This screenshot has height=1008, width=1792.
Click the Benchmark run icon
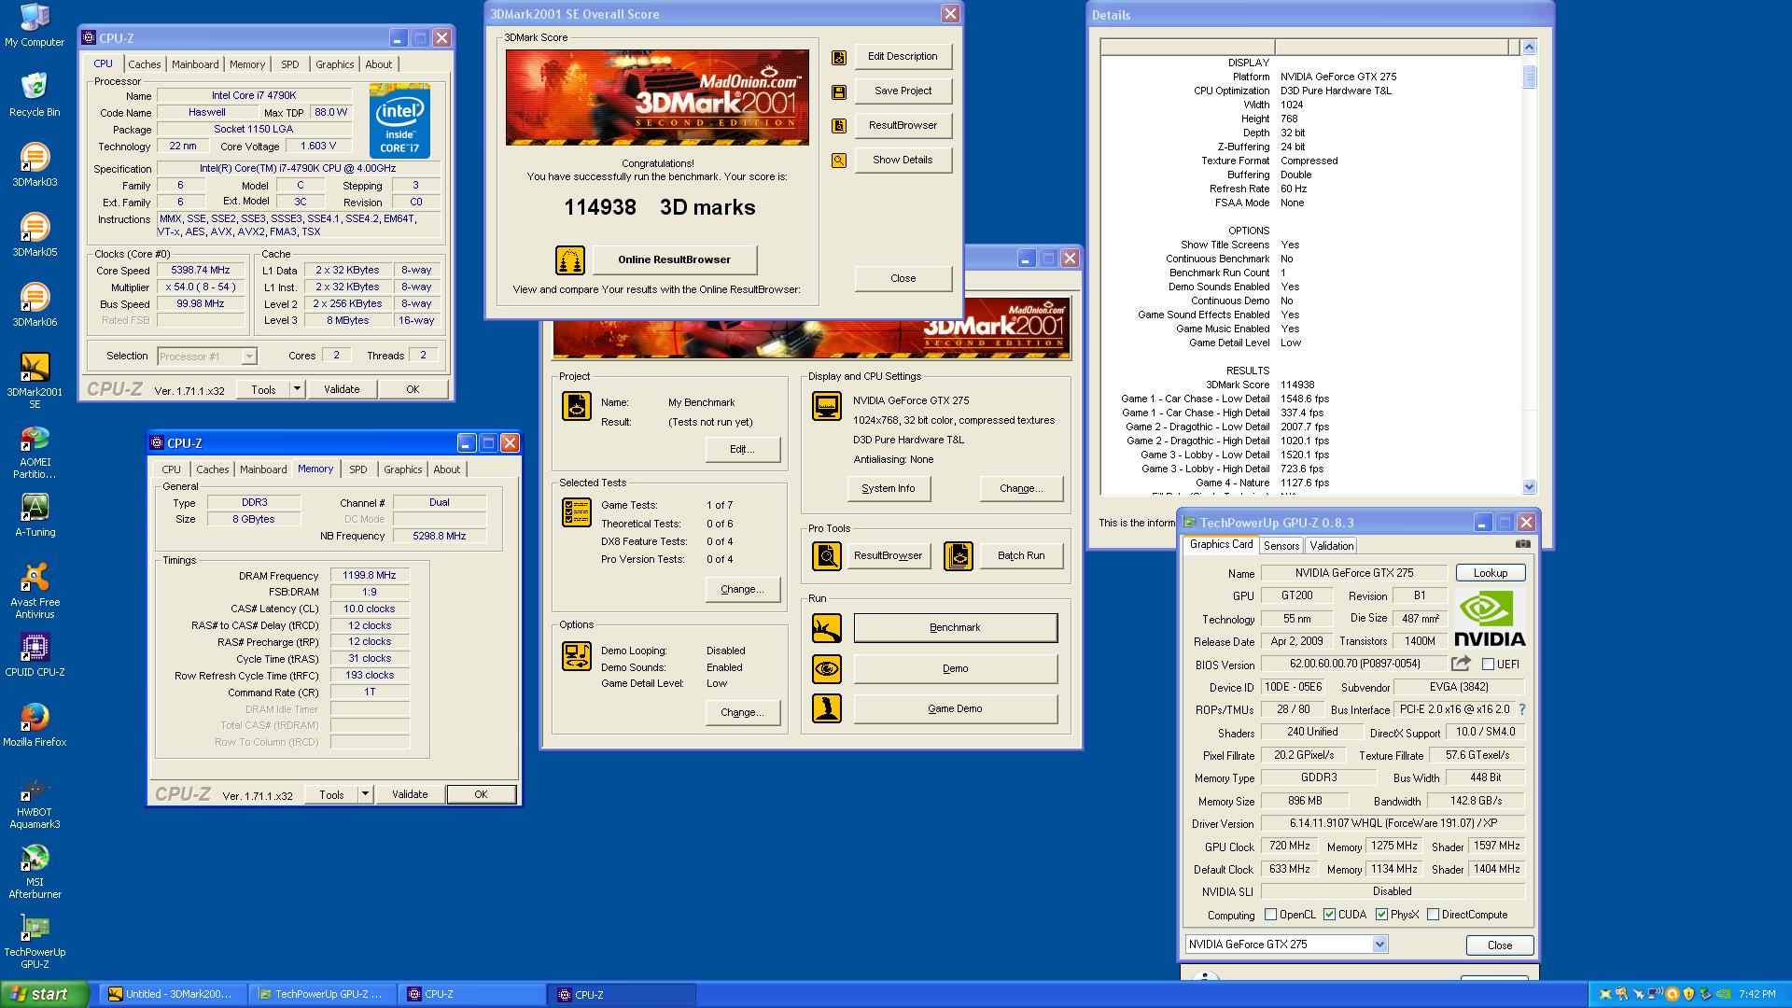click(826, 628)
